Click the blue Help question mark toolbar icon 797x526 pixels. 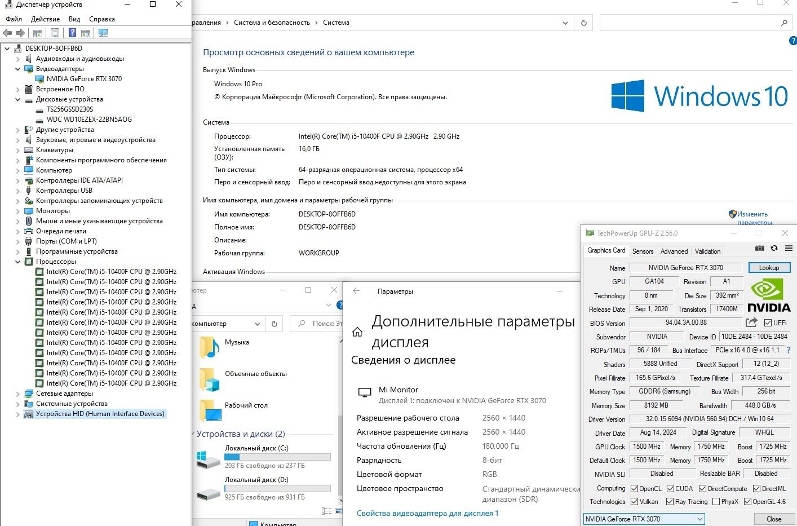[x=72, y=33]
